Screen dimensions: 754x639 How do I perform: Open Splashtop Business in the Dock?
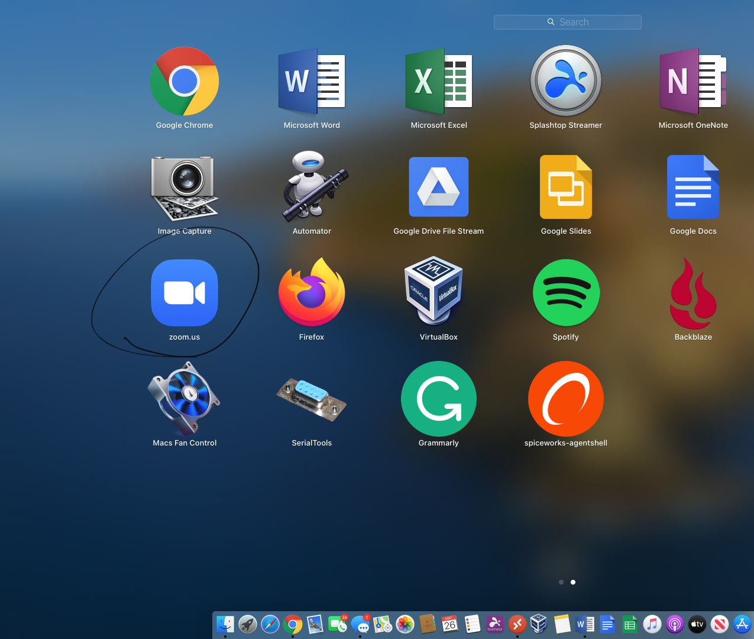click(495, 624)
